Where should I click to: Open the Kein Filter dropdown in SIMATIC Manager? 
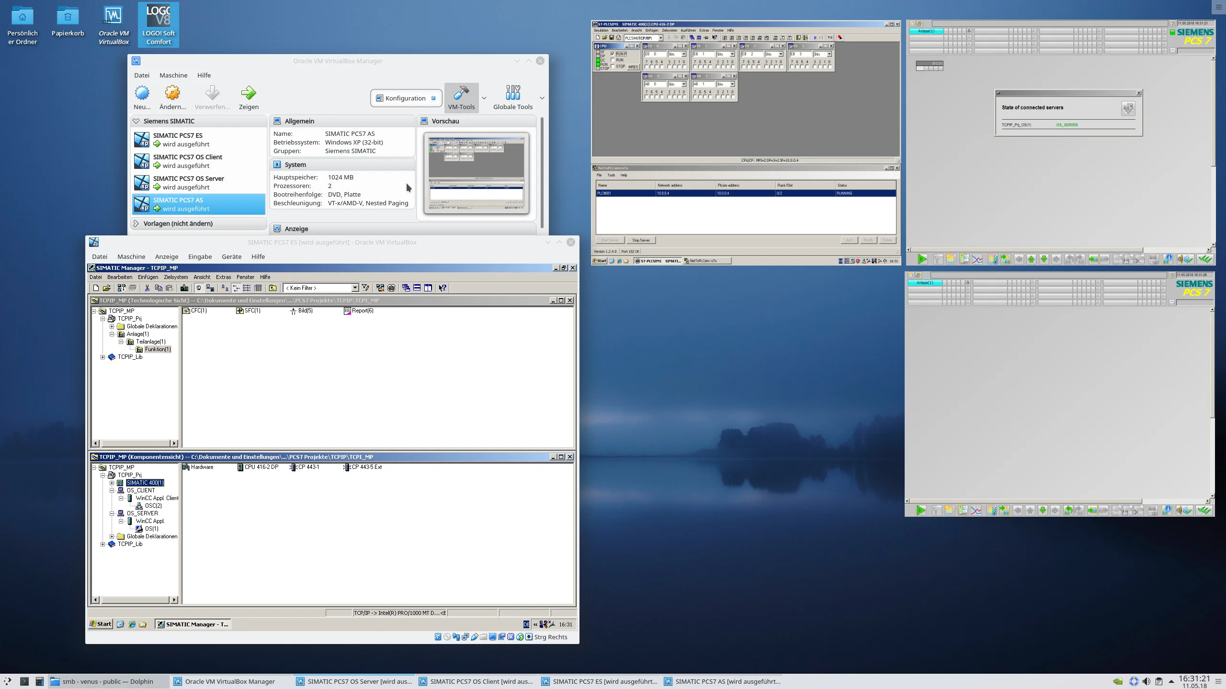point(355,288)
